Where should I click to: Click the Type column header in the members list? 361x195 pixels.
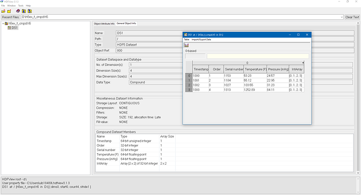tap(139, 136)
